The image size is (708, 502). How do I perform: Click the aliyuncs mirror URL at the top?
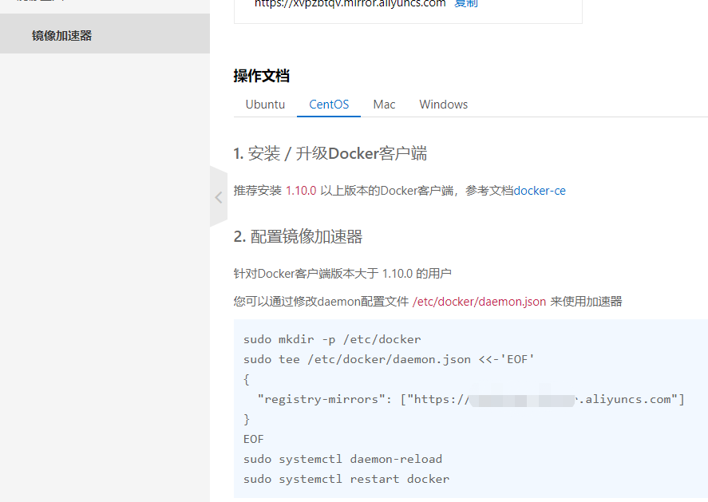click(x=350, y=3)
